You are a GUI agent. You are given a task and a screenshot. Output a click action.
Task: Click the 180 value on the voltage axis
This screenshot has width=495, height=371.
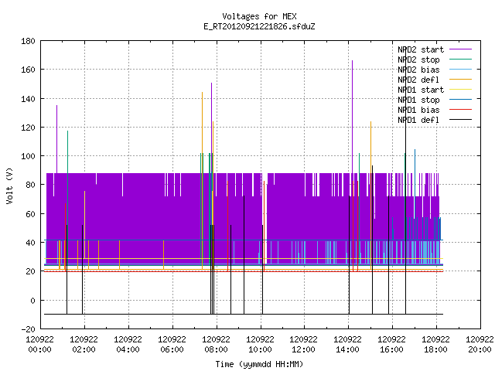tap(28, 41)
